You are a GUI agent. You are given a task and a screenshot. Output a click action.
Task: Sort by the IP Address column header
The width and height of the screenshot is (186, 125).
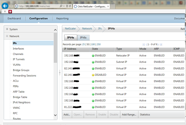click(76, 50)
